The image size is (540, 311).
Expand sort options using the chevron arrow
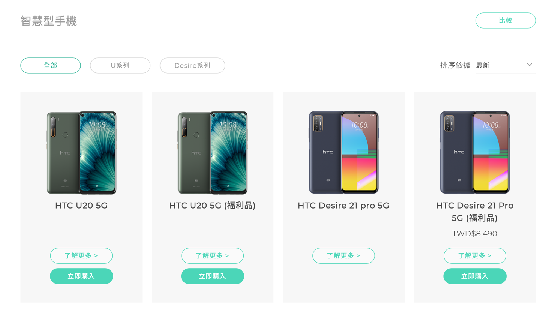click(529, 65)
